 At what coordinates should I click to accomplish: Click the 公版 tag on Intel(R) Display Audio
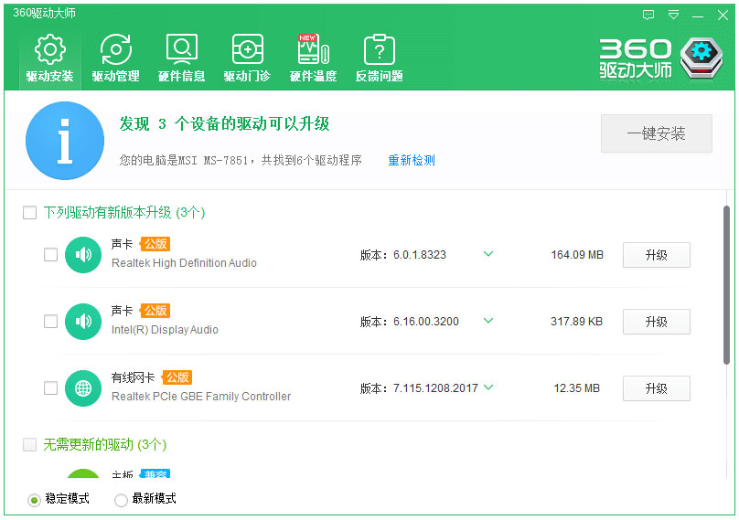point(155,311)
